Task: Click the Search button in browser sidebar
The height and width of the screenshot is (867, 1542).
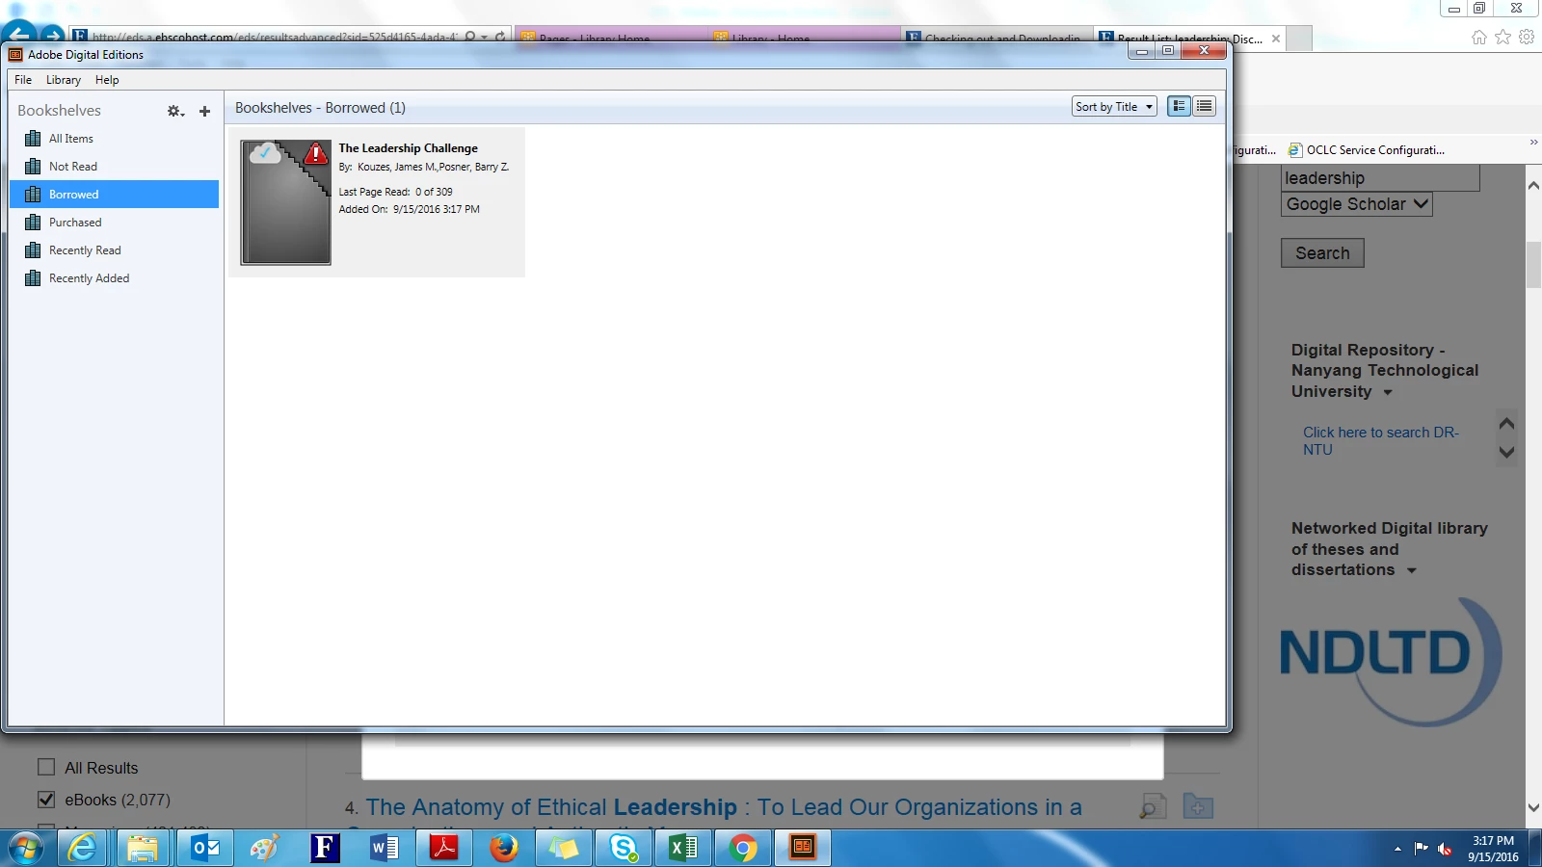Action: coord(1322,253)
